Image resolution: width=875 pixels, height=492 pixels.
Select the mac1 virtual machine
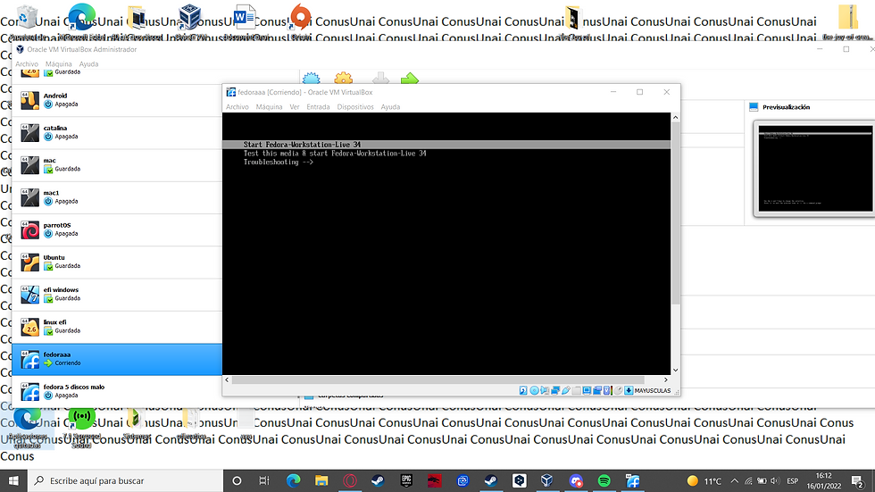coord(117,197)
